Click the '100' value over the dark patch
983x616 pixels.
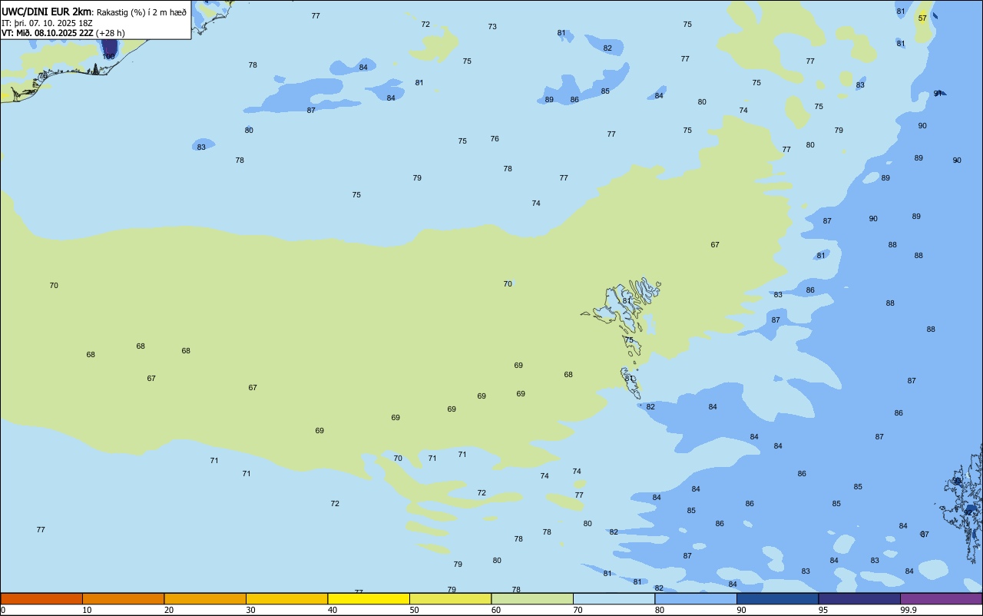(108, 56)
